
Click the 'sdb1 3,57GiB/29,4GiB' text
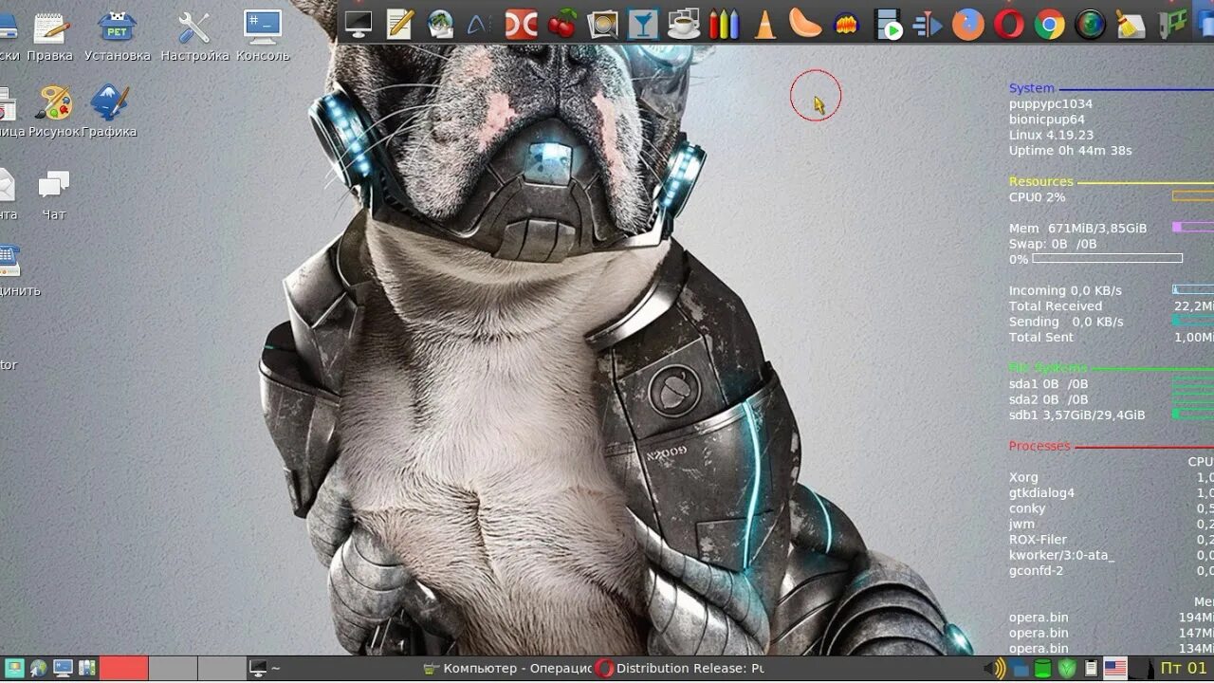[x=1077, y=415]
